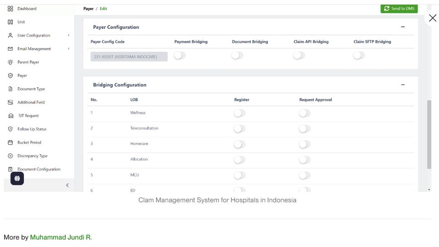Enable Claim API Bridging switch
The height and width of the screenshot is (247, 439).
coord(299,55)
